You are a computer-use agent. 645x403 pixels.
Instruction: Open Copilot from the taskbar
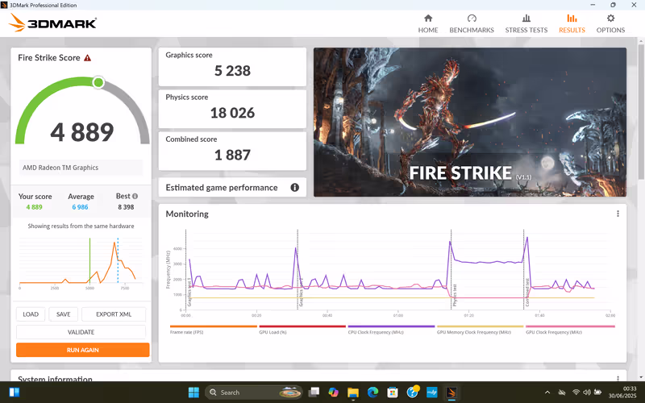pyautogui.click(x=333, y=393)
